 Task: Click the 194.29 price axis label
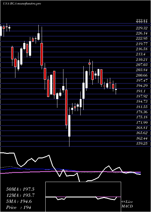pyautogui.click(x=142, y=86)
